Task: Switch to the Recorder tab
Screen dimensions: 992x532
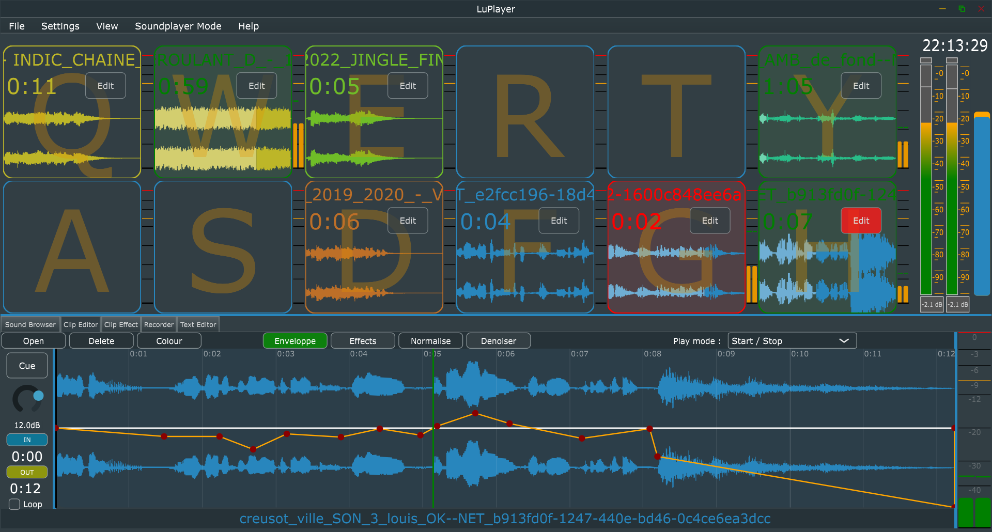Action: [159, 324]
